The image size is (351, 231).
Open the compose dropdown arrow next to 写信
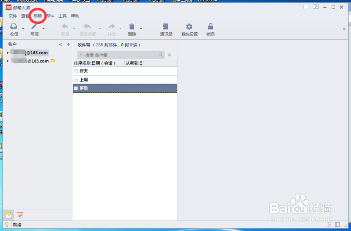[43, 29]
